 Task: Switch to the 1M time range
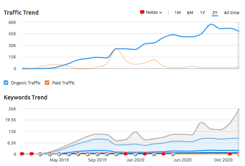pos(177,13)
